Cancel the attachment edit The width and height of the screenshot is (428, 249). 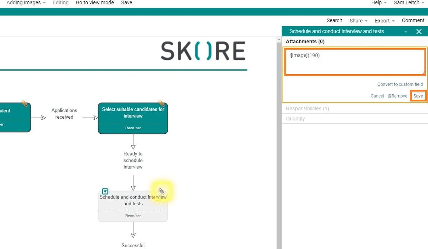[377, 96]
